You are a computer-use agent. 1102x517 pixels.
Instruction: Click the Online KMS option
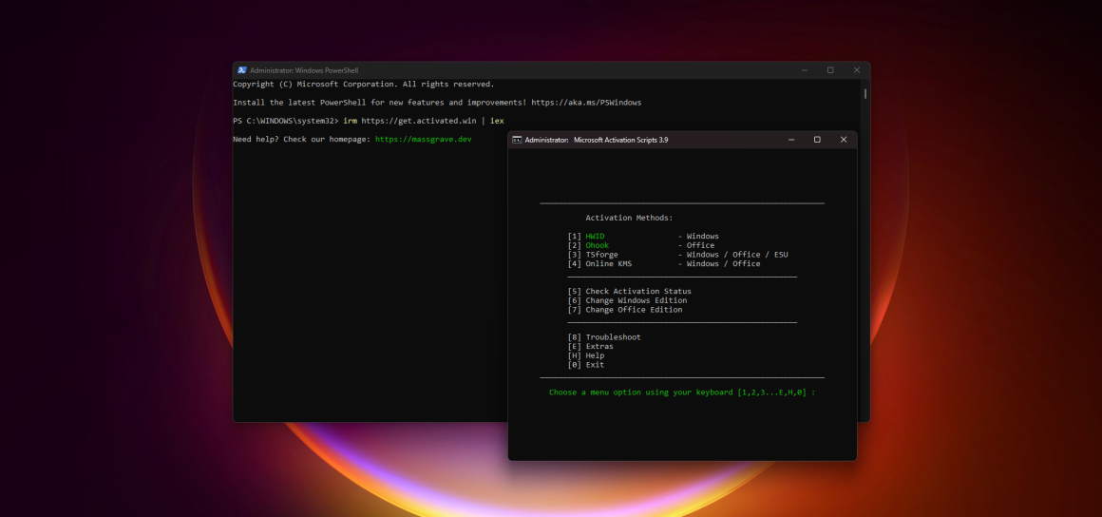[x=608, y=263]
